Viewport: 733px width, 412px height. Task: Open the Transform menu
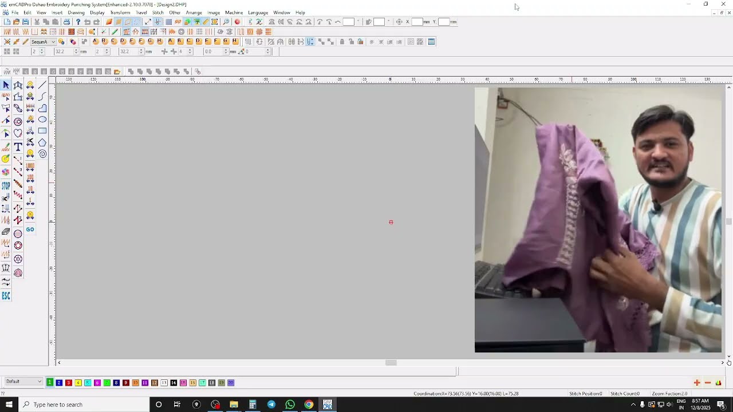pos(120,13)
